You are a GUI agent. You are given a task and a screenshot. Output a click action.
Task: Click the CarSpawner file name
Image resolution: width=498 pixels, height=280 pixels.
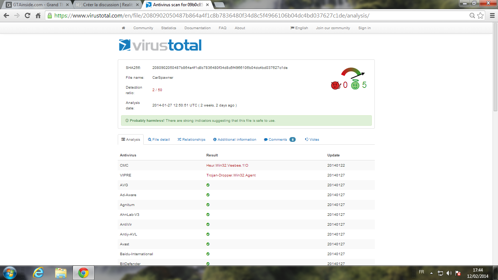coord(163,78)
